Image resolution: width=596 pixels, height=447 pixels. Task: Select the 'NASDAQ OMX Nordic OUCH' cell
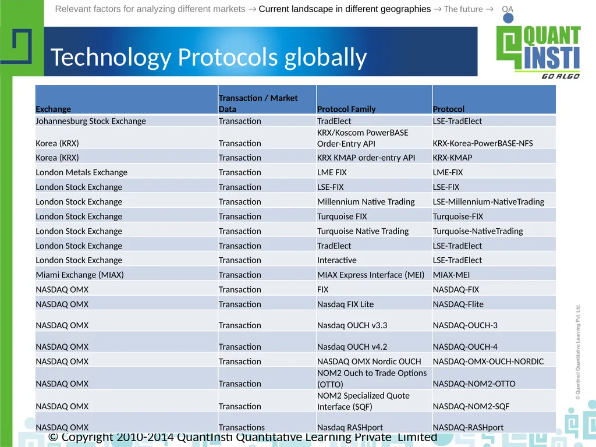[374, 361]
